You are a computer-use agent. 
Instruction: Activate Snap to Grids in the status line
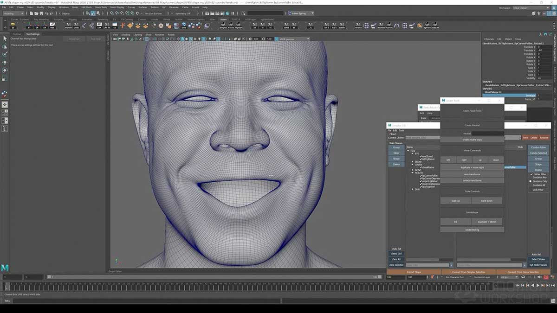112,13
